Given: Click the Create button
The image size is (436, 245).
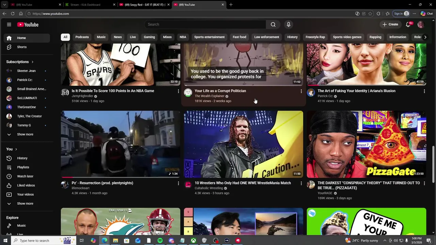Looking at the screenshot, I should (x=390, y=24).
